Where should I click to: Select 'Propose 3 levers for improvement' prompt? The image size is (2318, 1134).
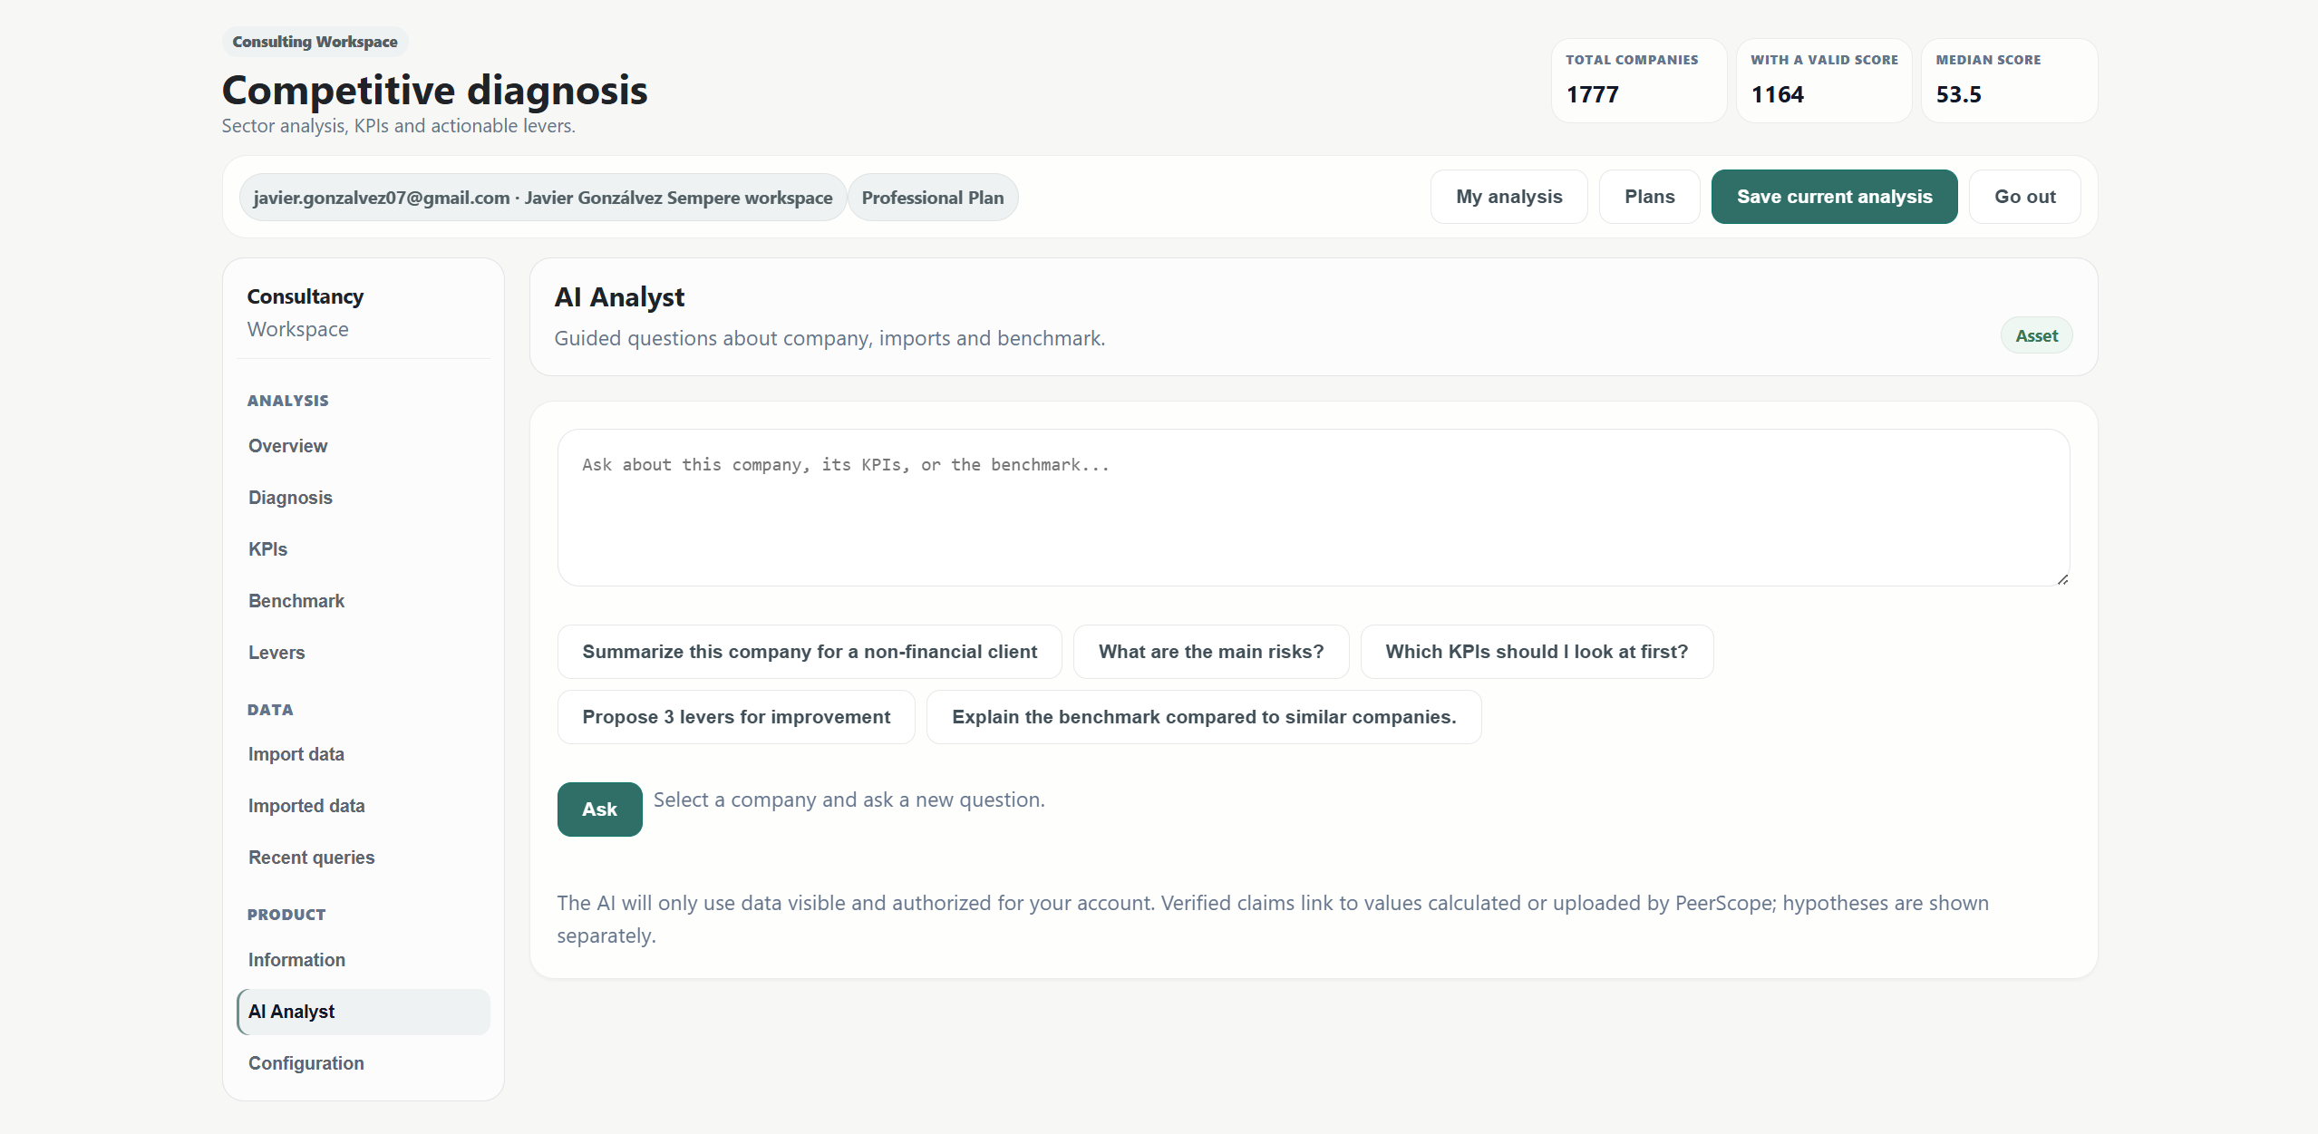[735, 717]
